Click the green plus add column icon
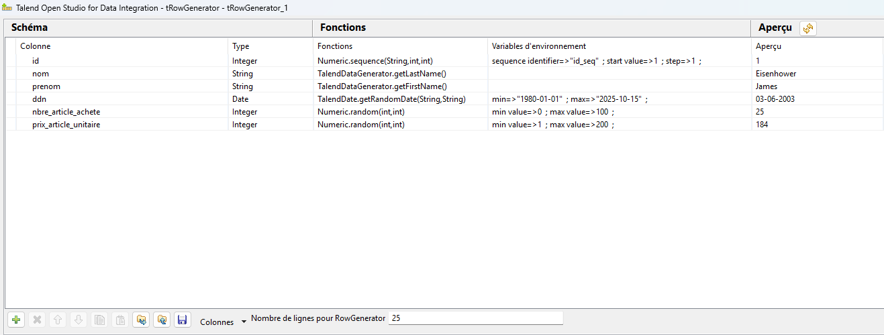 pyautogui.click(x=16, y=320)
